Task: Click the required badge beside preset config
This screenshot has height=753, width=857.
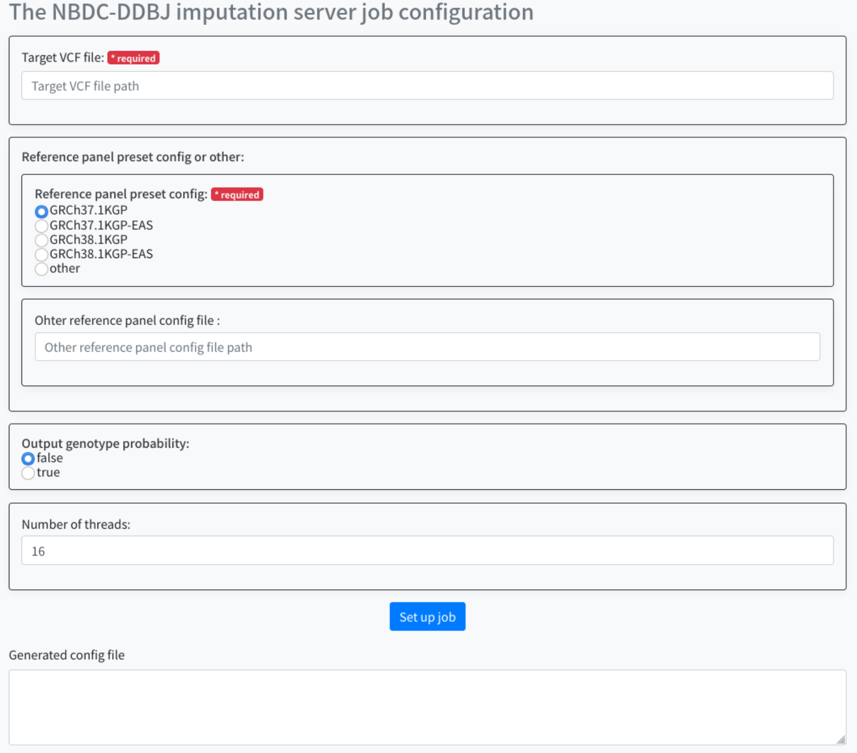Action: (x=237, y=194)
